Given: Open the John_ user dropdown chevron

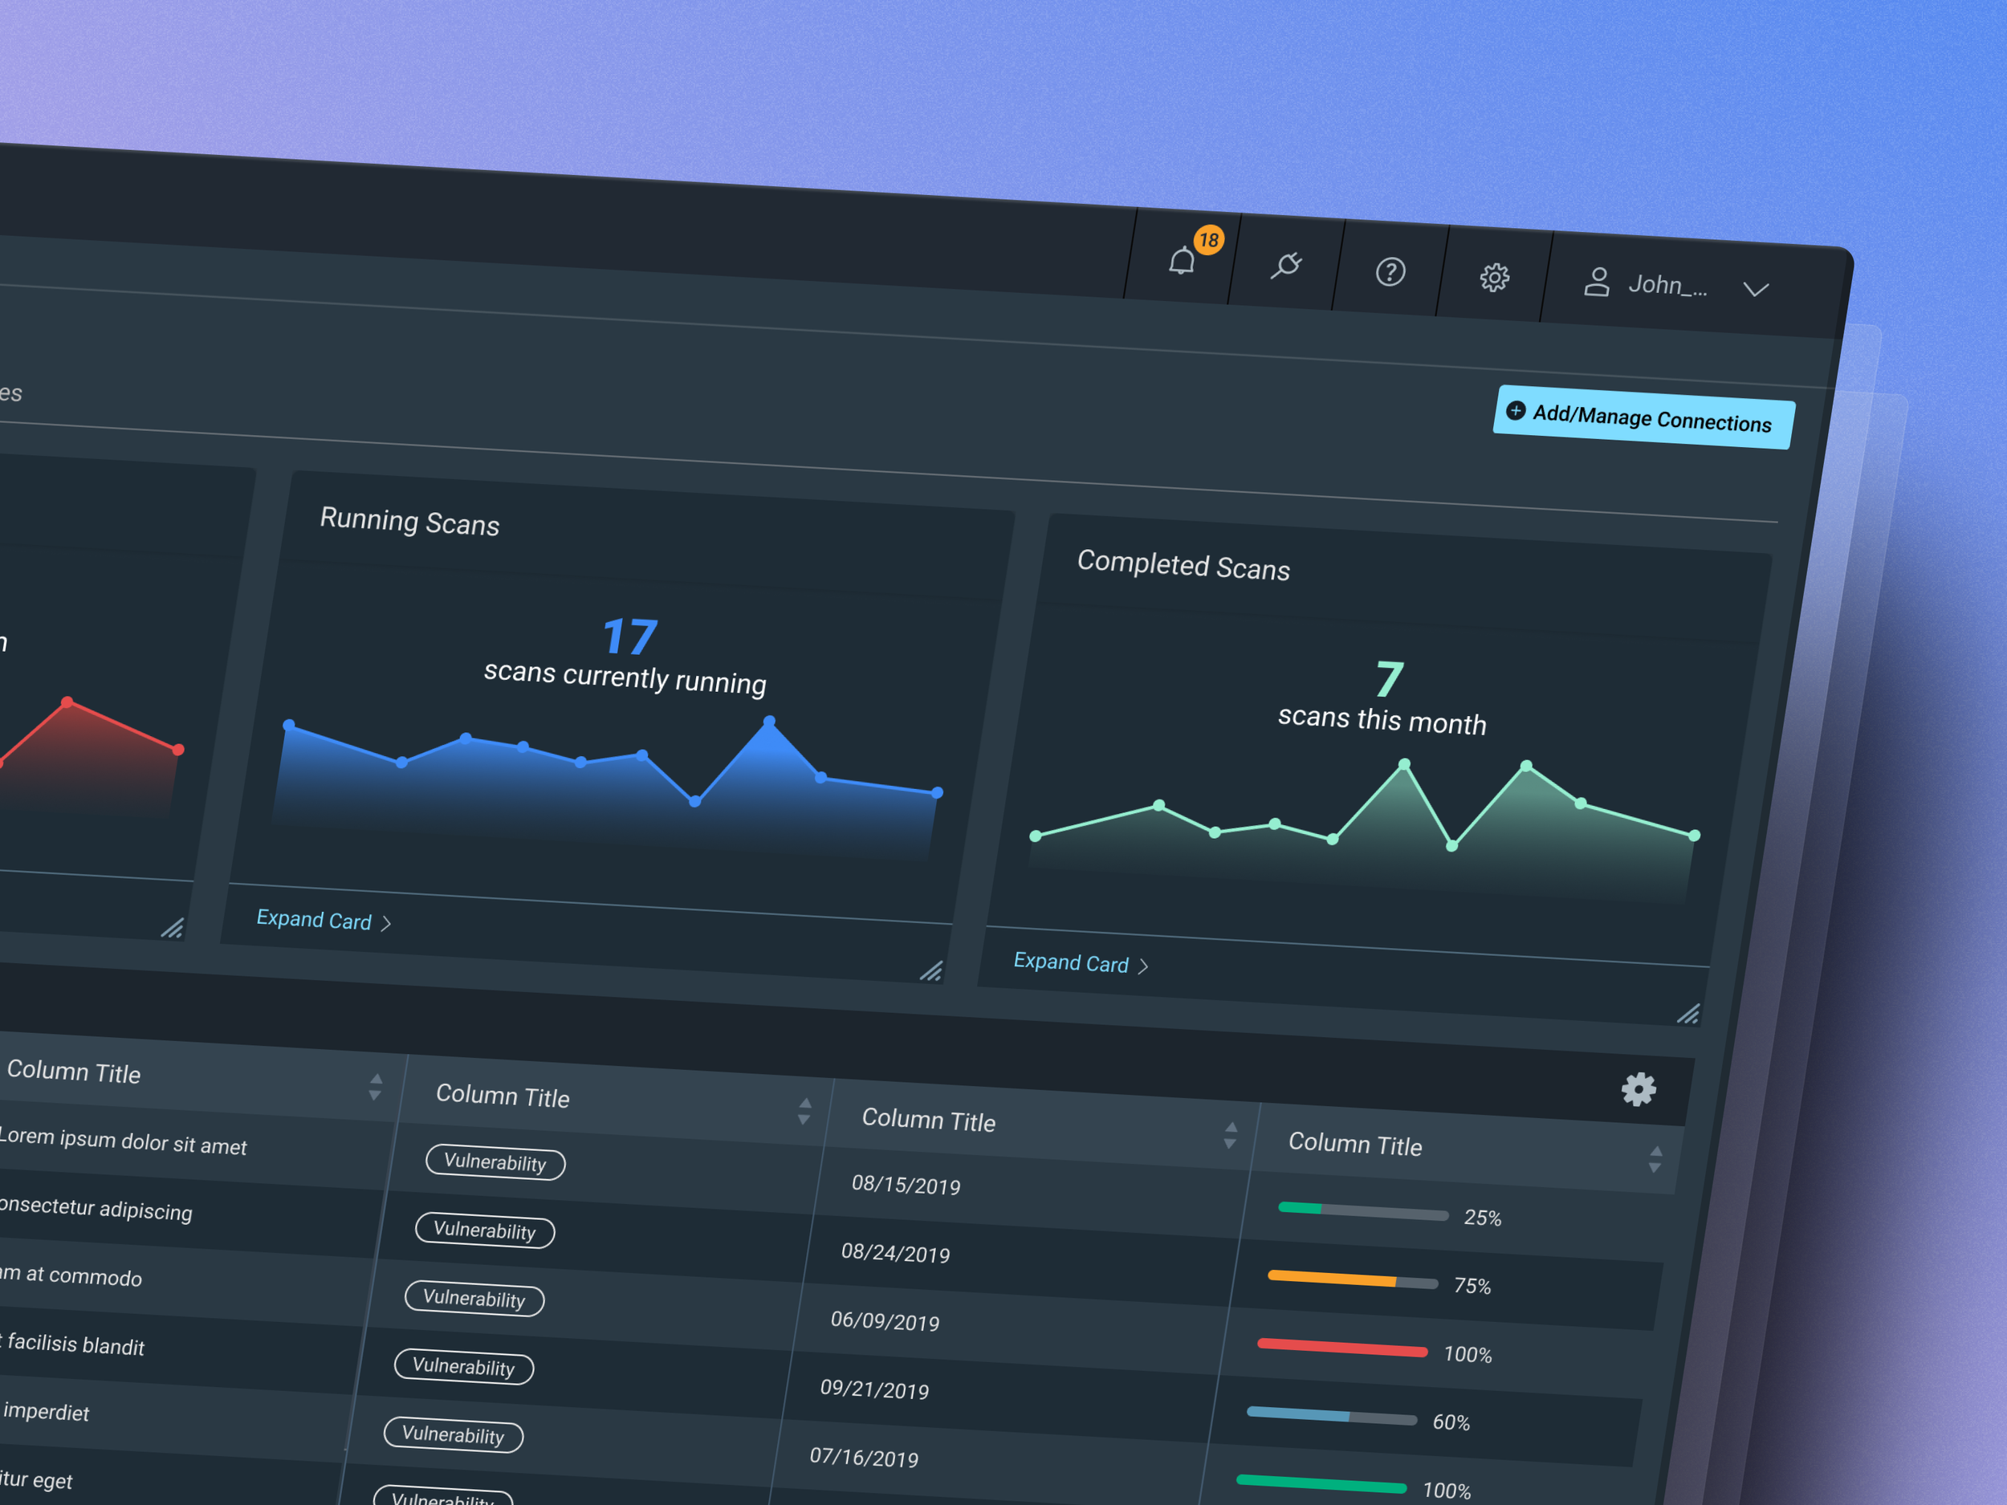Looking at the screenshot, I should pos(1757,290).
